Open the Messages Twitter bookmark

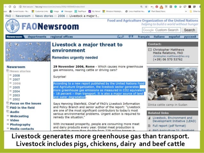(x=67, y=11)
